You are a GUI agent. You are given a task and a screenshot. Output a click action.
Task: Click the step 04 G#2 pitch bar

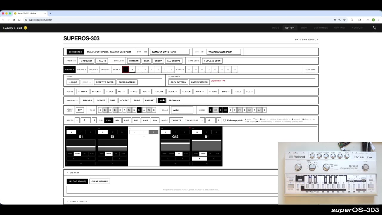175,145
